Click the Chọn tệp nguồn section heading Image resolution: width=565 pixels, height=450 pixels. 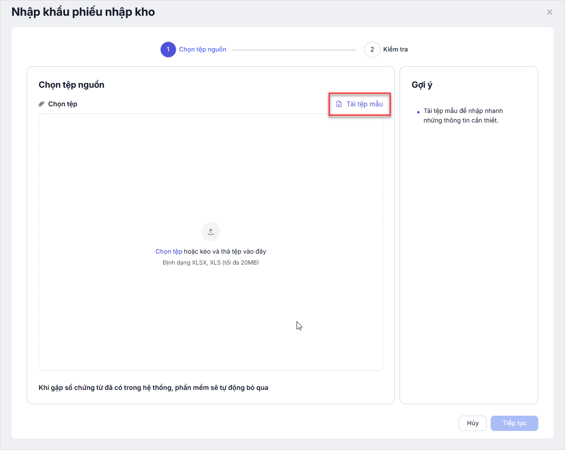tap(72, 85)
